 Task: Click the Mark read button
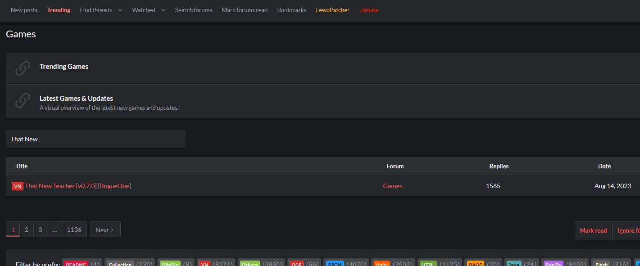pos(594,230)
